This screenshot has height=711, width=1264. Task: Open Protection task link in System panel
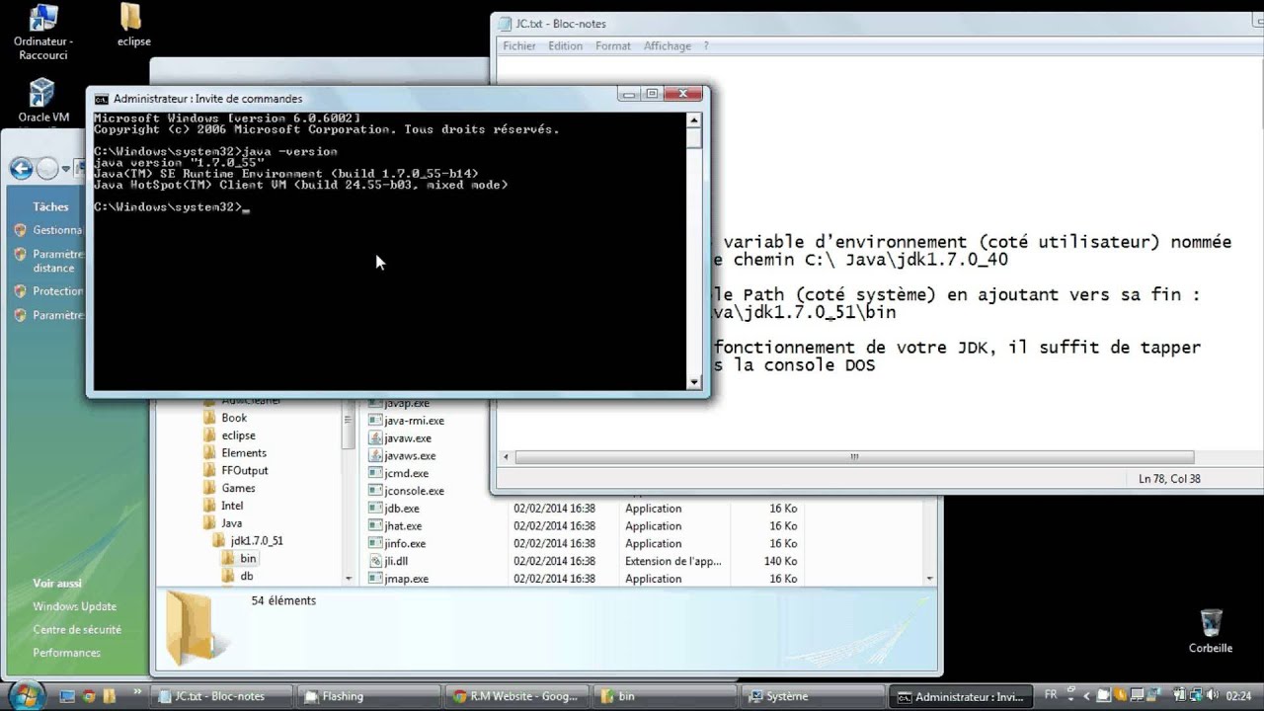click(57, 291)
